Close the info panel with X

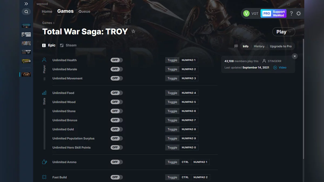[295, 56]
